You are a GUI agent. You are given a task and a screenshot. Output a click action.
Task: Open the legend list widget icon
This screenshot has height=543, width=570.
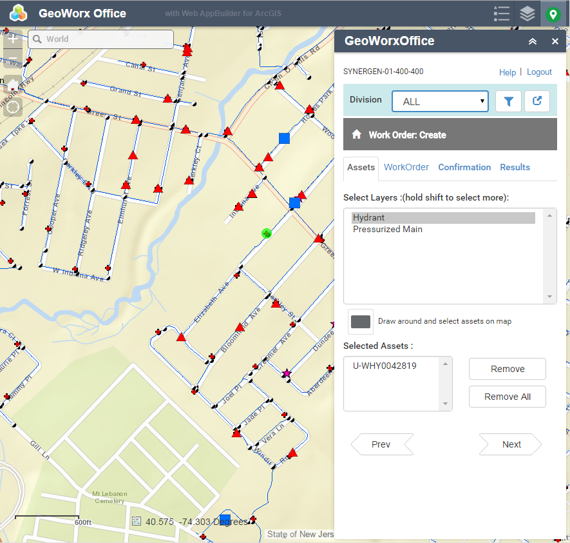click(502, 14)
